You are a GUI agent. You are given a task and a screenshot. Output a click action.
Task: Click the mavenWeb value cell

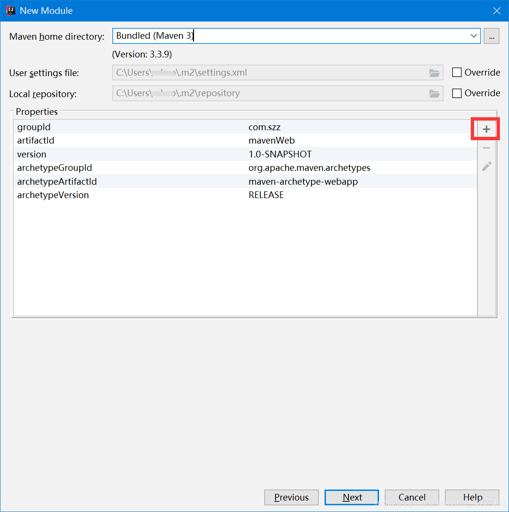271,140
